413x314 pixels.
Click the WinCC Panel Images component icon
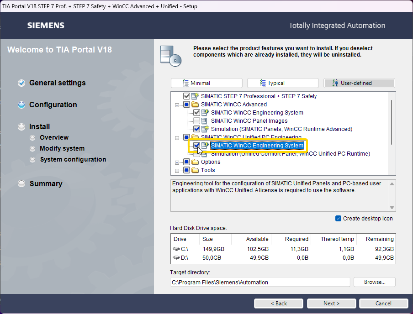click(x=204, y=121)
